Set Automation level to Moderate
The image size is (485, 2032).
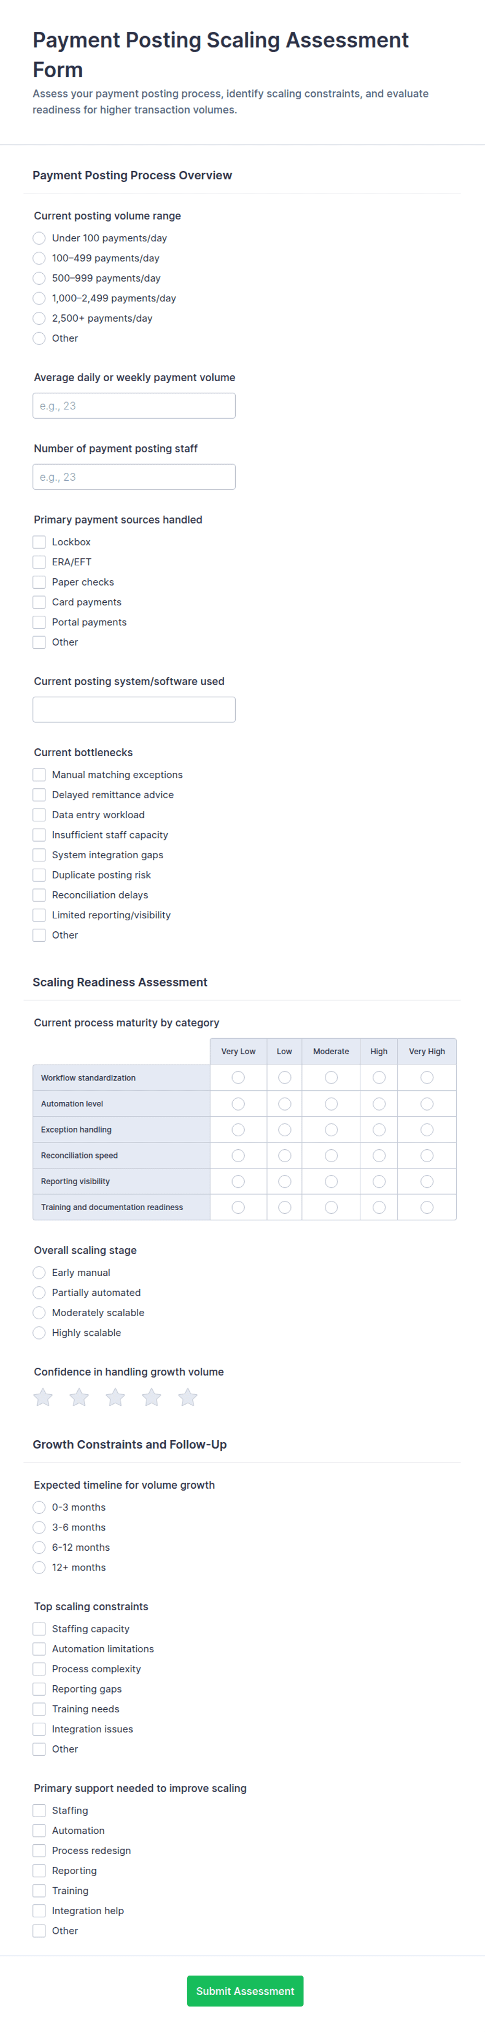(331, 1103)
